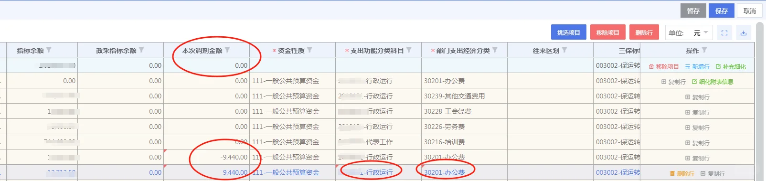Screen dimensions: 766x181
Task: Click the red 删除行 toolbar button
Action: point(644,32)
